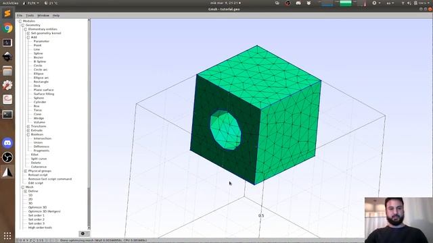
Task: Click the module tree vertical scrollbar
Action: click(x=89, y=124)
